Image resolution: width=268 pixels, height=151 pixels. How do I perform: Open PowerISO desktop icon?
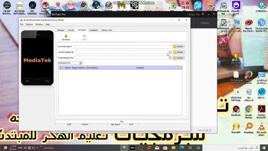[x=236, y=128]
